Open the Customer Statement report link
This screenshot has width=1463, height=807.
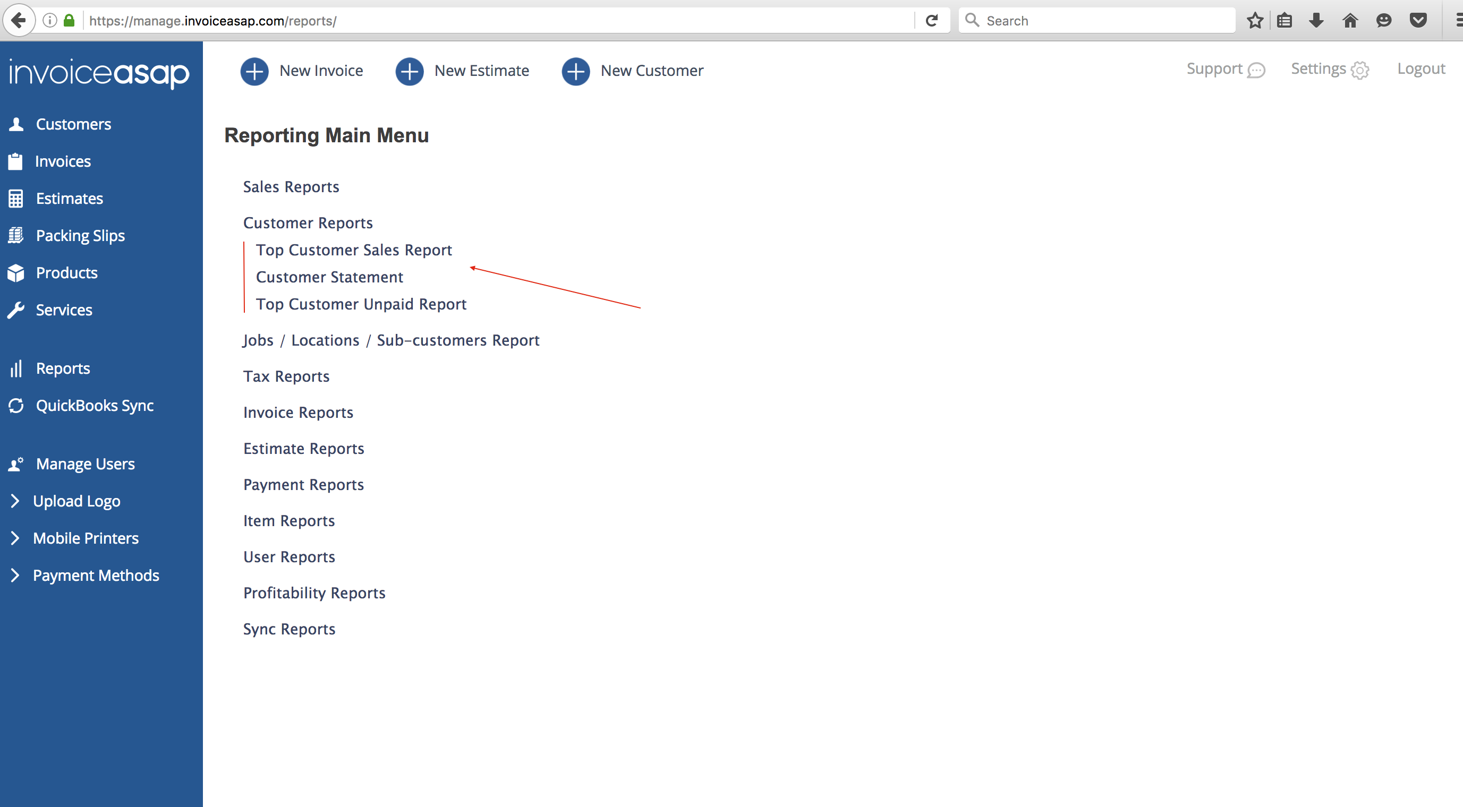(329, 277)
